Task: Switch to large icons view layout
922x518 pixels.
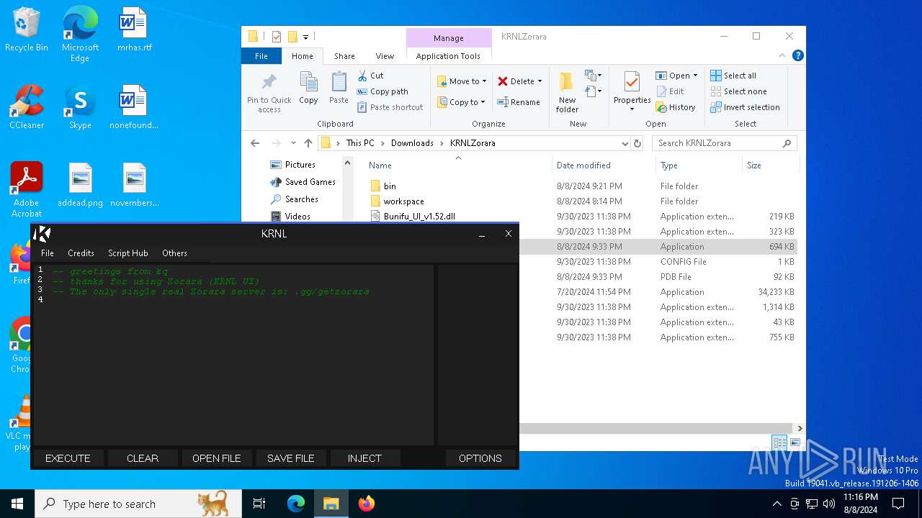Action: [795, 442]
